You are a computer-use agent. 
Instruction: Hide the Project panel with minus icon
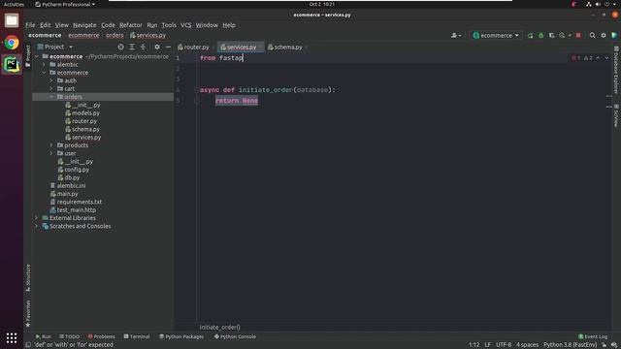point(168,47)
